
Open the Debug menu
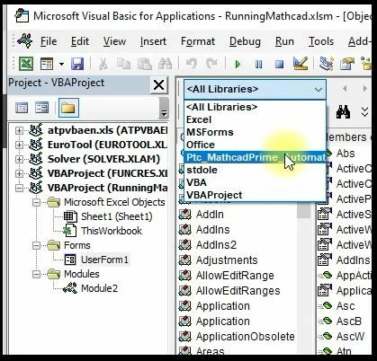[245, 41]
